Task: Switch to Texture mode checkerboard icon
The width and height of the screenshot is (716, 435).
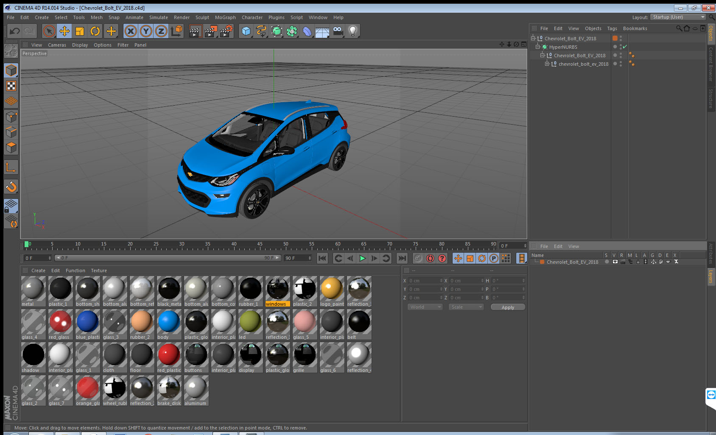Action: pos(11,86)
